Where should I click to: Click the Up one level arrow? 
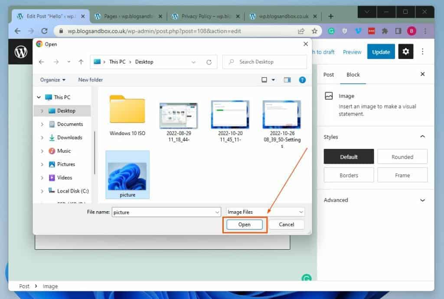(x=81, y=62)
